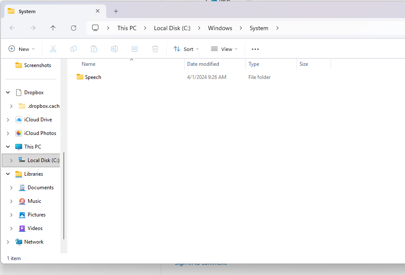Viewport: 405px width, 275px height.
Task: Click the navigation pane scrollbar
Action: pyautogui.click(x=63, y=196)
